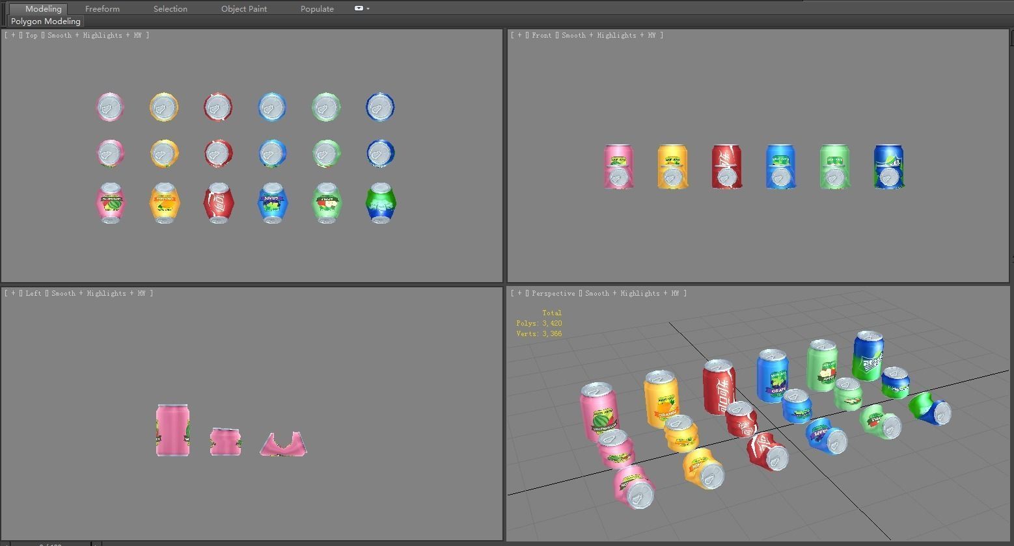Select the red cola can in Front viewport

tap(726, 167)
